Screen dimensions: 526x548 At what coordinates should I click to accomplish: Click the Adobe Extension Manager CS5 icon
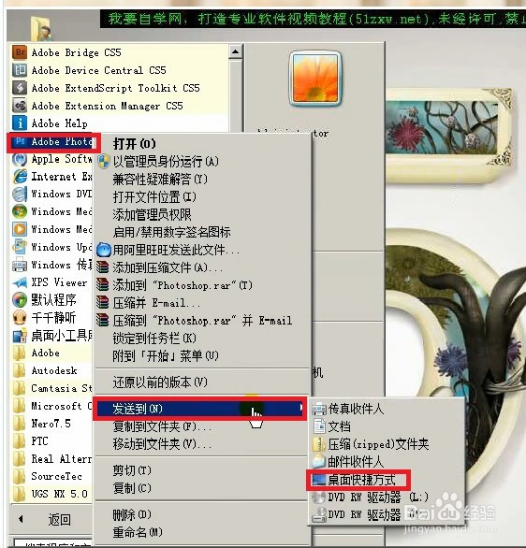tap(20, 106)
